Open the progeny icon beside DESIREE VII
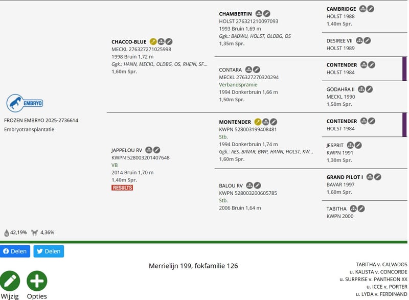409x300 pixels. [x=359, y=40]
